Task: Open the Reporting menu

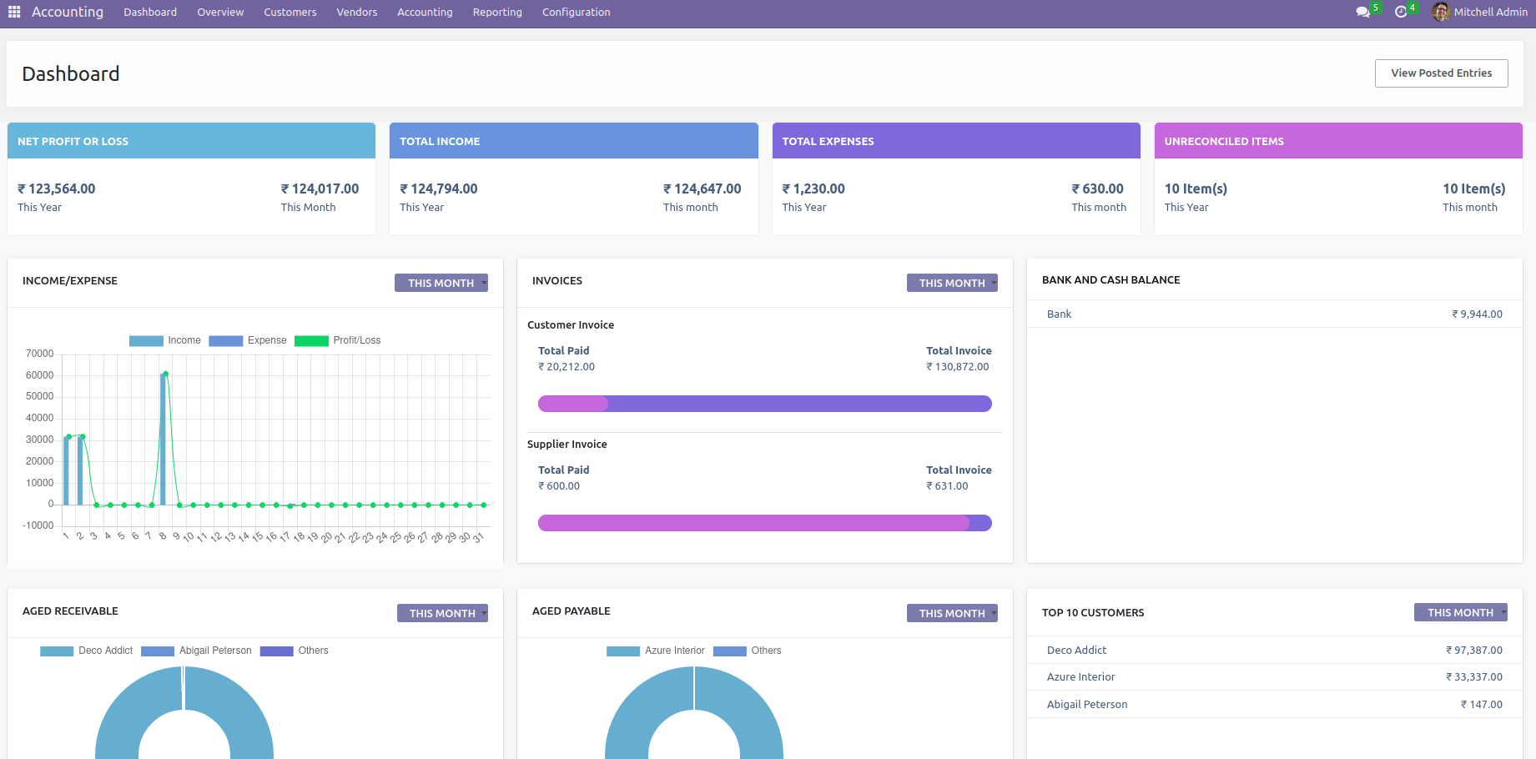Action: tap(497, 12)
